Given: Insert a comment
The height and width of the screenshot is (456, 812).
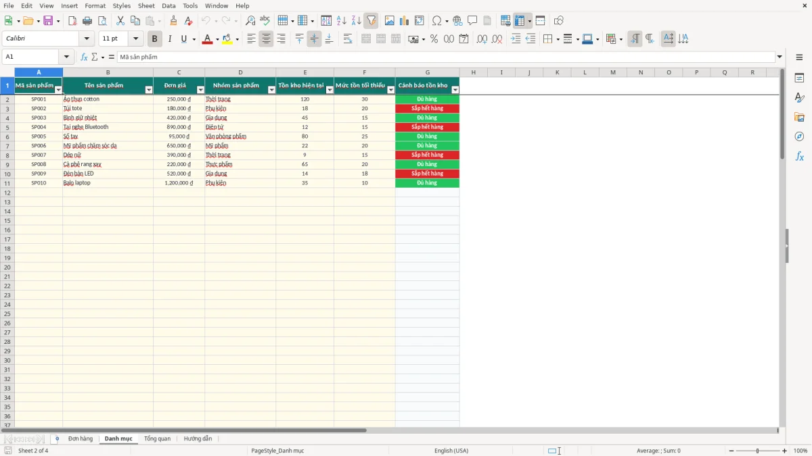Looking at the screenshot, I should [472, 21].
